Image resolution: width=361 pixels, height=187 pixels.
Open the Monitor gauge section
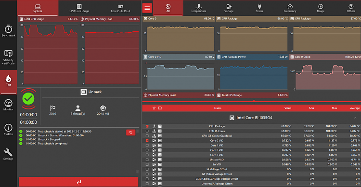[8, 105]
